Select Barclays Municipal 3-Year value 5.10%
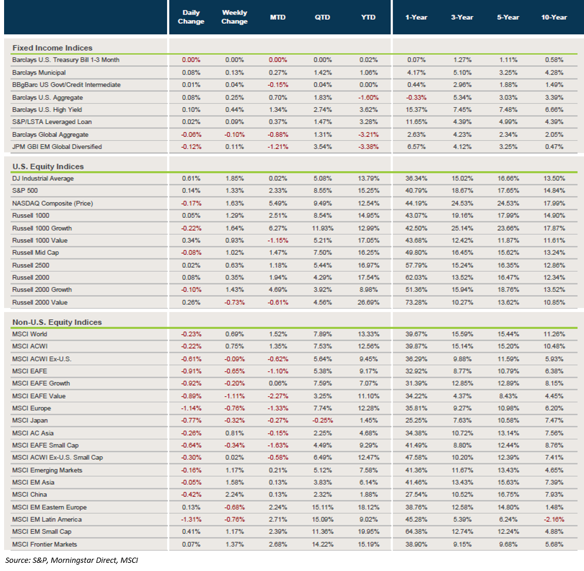 [x=462, y=73]
